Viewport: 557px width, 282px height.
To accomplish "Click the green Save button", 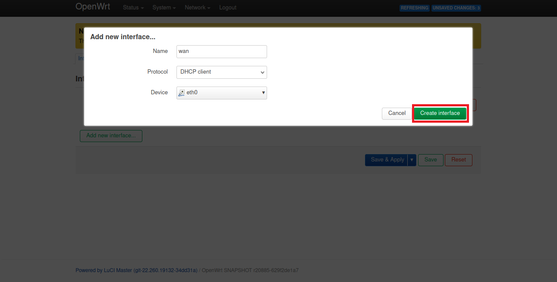I will click(x=431, y=160).
